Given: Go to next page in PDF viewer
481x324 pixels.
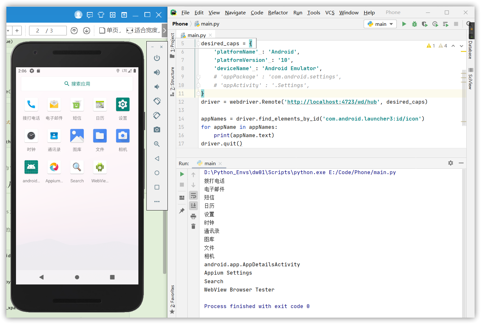Looking at the screenshot, I should (87, 31).
